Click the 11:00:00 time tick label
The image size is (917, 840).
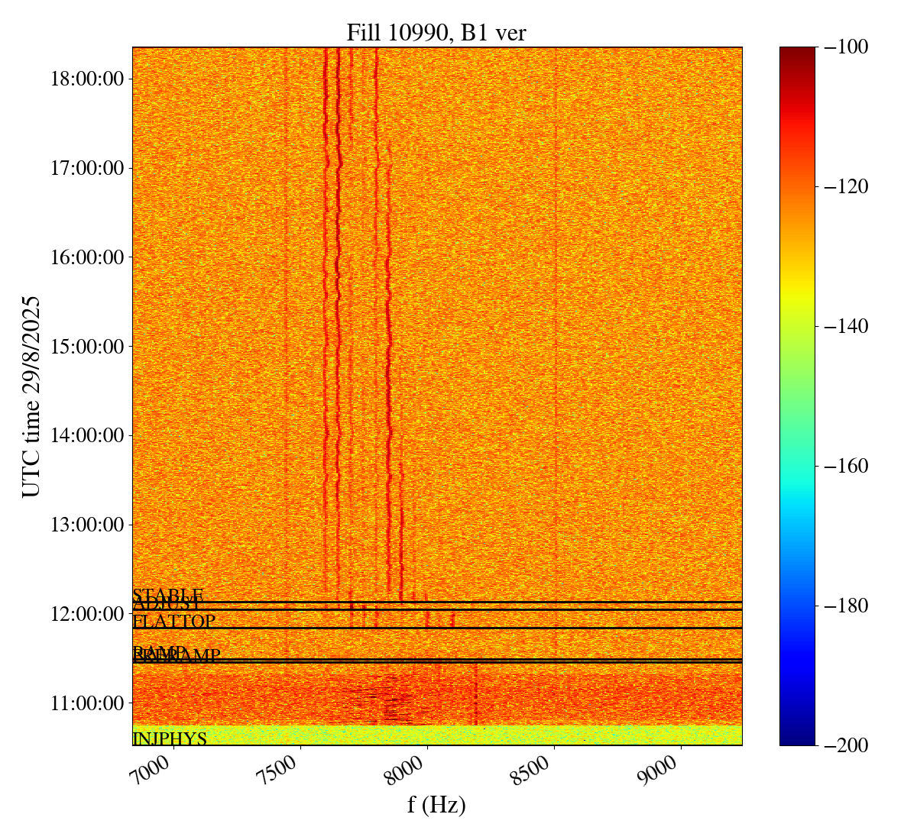click(87, 703)
